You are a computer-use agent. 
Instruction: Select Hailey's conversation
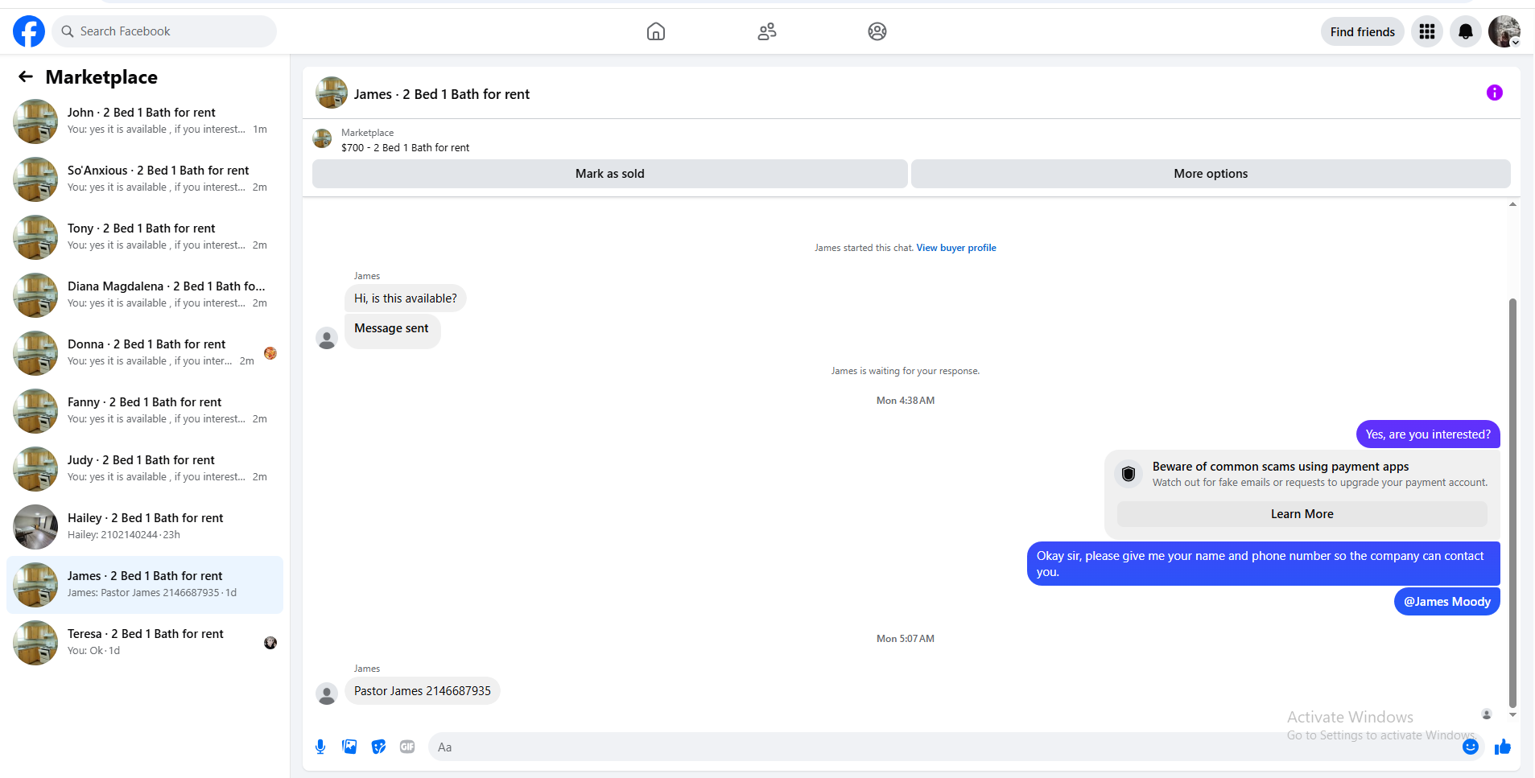[x=145, y=527]
